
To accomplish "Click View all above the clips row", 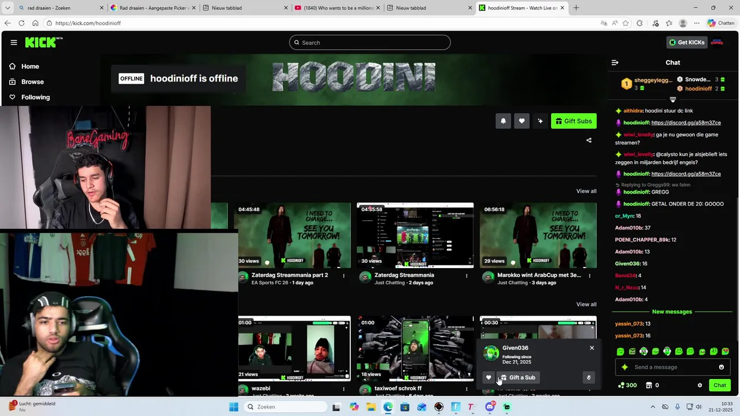I will coord(586,304).
